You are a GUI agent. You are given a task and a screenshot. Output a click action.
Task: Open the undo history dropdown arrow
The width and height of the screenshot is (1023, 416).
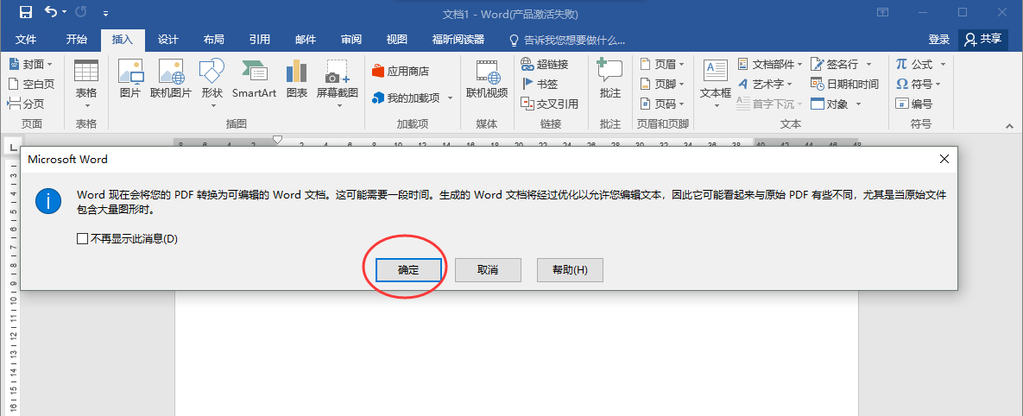tap(65, 13)
